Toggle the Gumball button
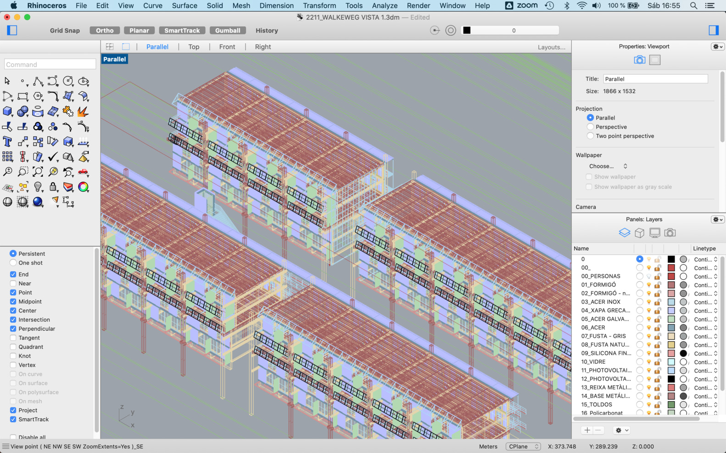 point(228,31)
